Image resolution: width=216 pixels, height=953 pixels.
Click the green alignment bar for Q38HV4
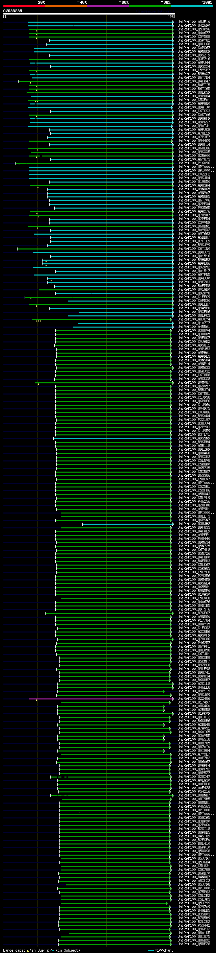[x=113, y=330]
